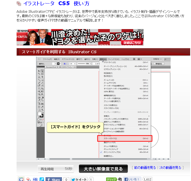Click the Facebook いいね！ button
The image size is (191, 181).
click(132, 179)
